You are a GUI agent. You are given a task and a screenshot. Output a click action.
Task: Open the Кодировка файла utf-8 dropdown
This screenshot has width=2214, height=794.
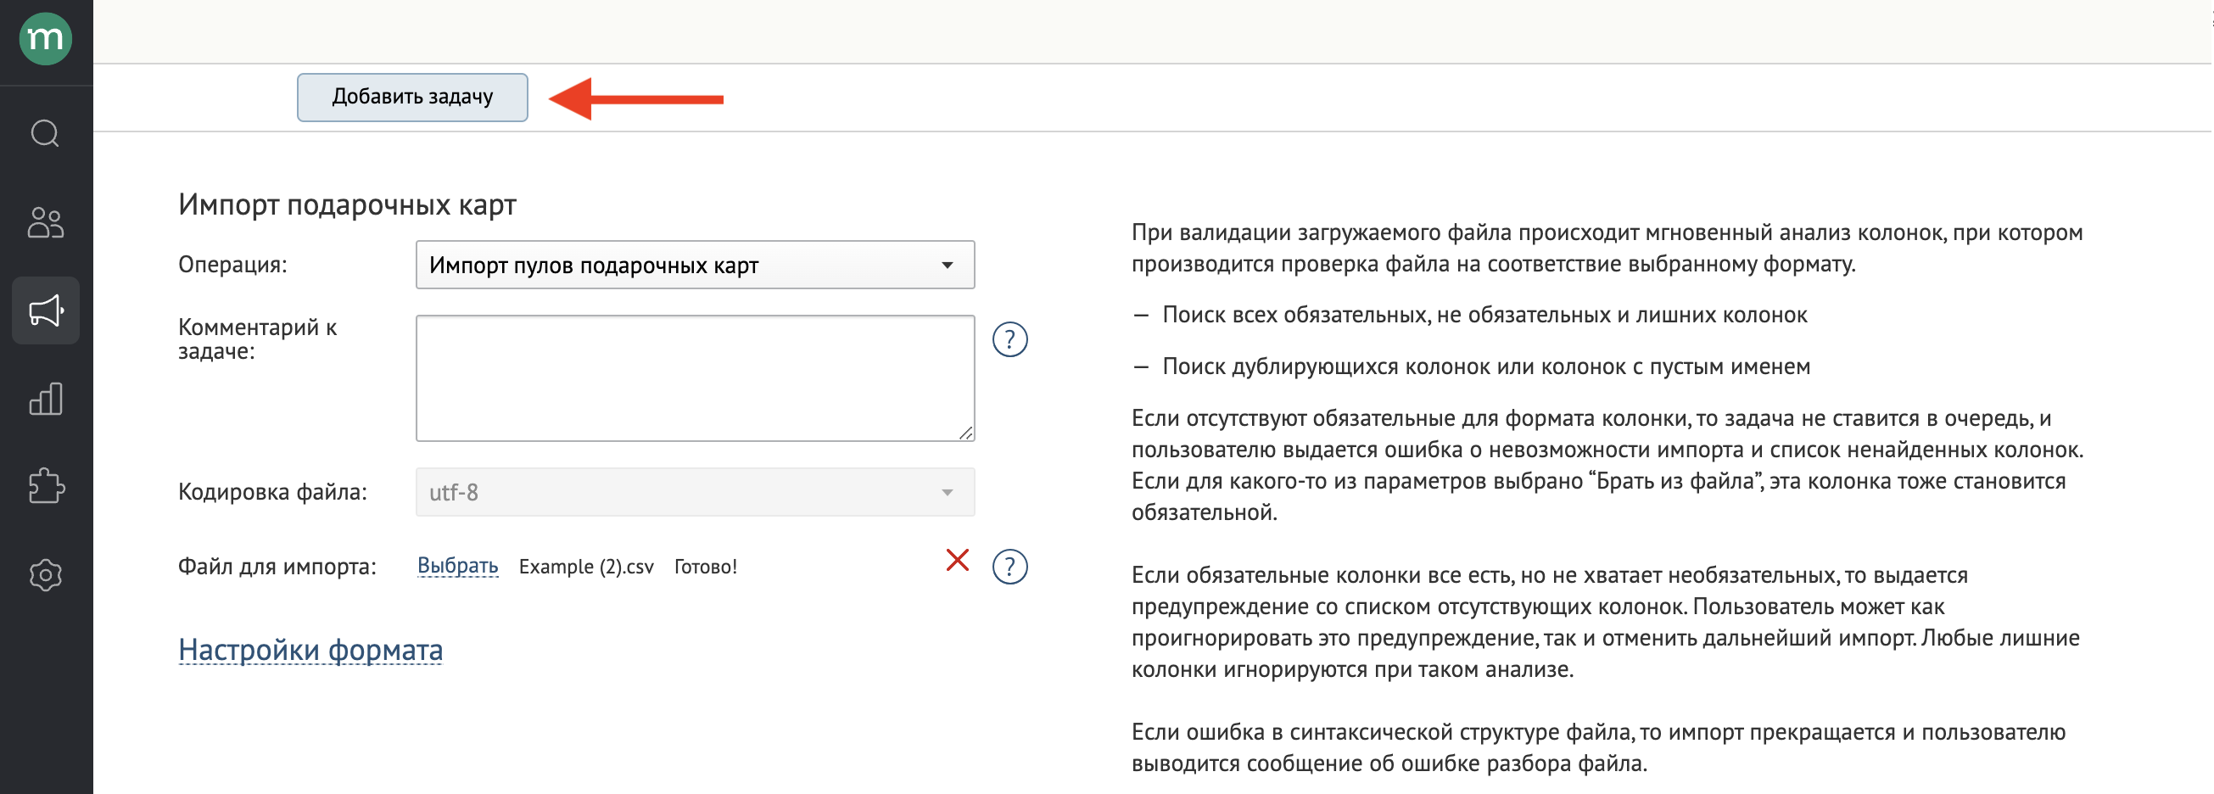(696, 492)
